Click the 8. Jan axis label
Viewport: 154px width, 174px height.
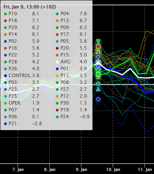pos(50,169)
